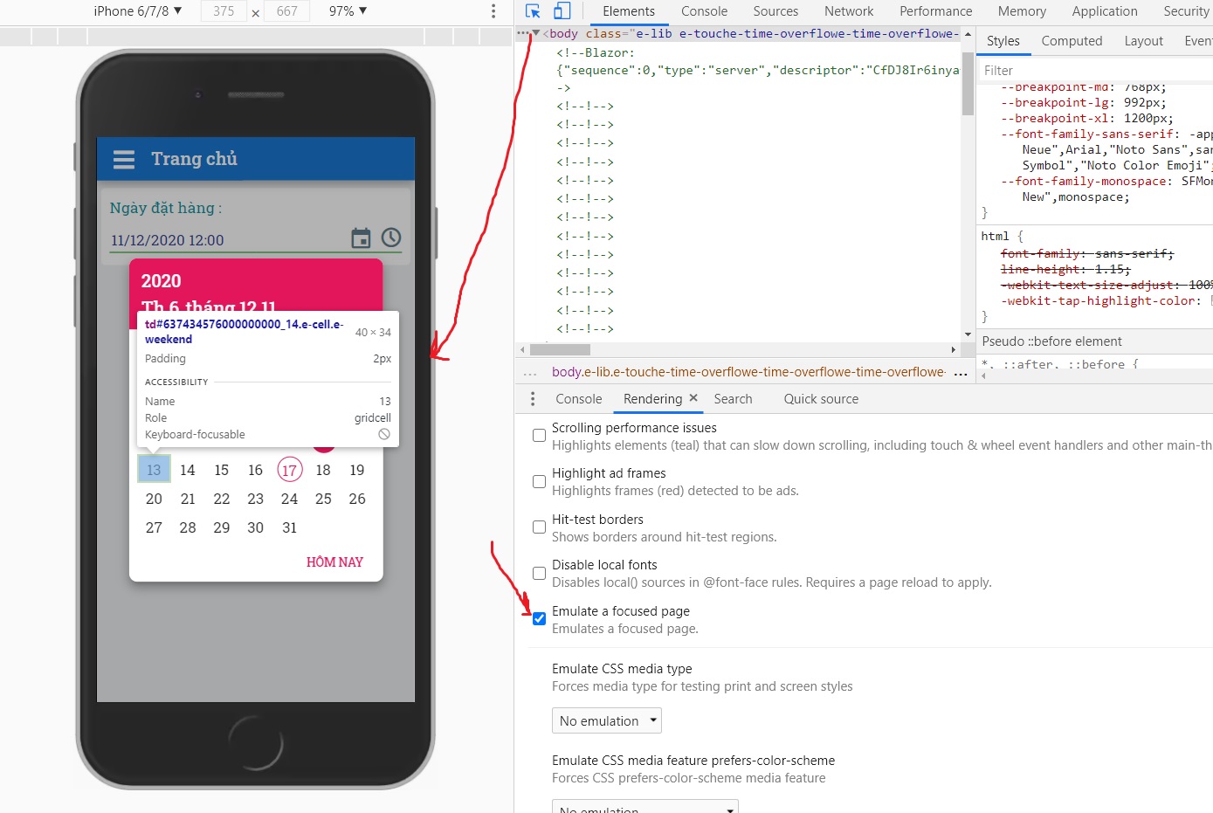Click the Filter styles input field
Viewport: 1213px width, 813px height.
click(1092, 71)
